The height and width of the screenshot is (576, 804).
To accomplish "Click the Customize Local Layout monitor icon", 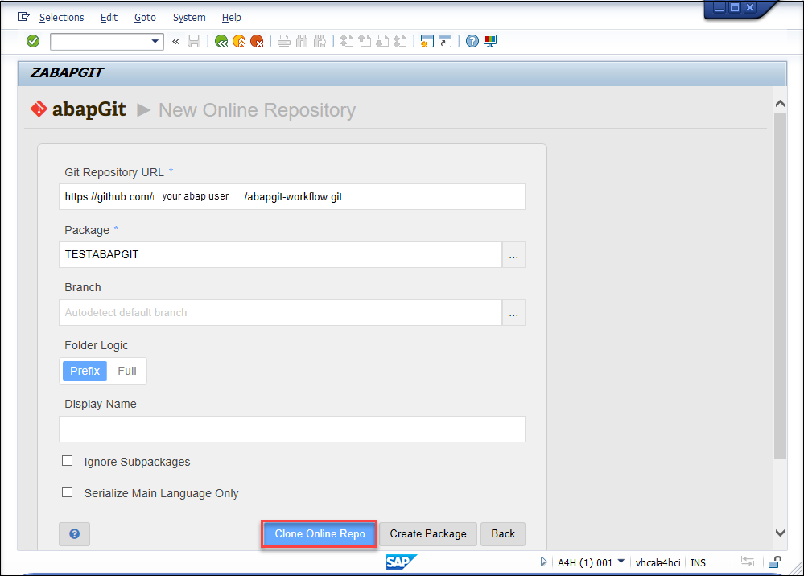I will pyautogui.click(x=490, y=42).
